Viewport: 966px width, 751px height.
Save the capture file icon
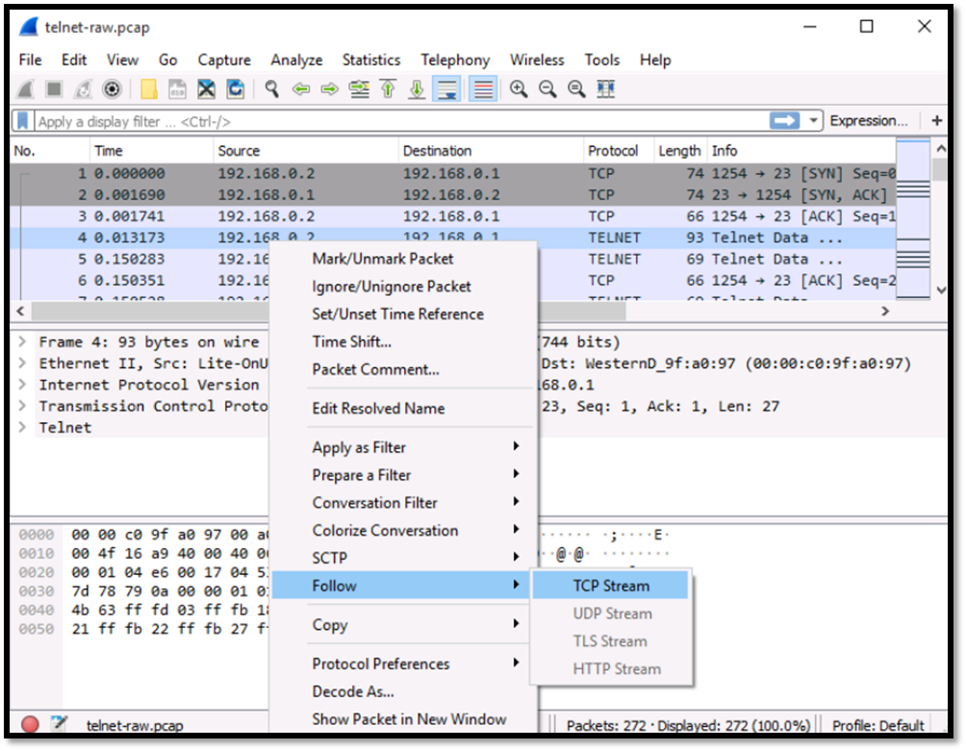[x=177, y=89]
